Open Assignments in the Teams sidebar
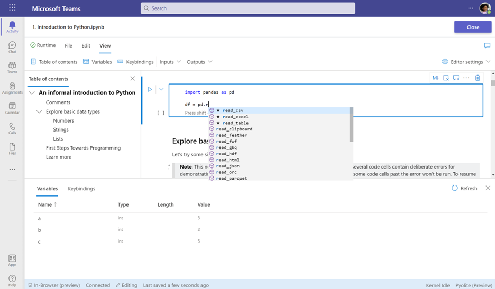The image size is (495, 289). 12,88
